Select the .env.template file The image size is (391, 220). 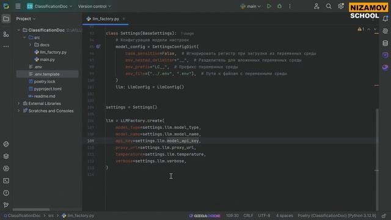click(x=44, y=74)
